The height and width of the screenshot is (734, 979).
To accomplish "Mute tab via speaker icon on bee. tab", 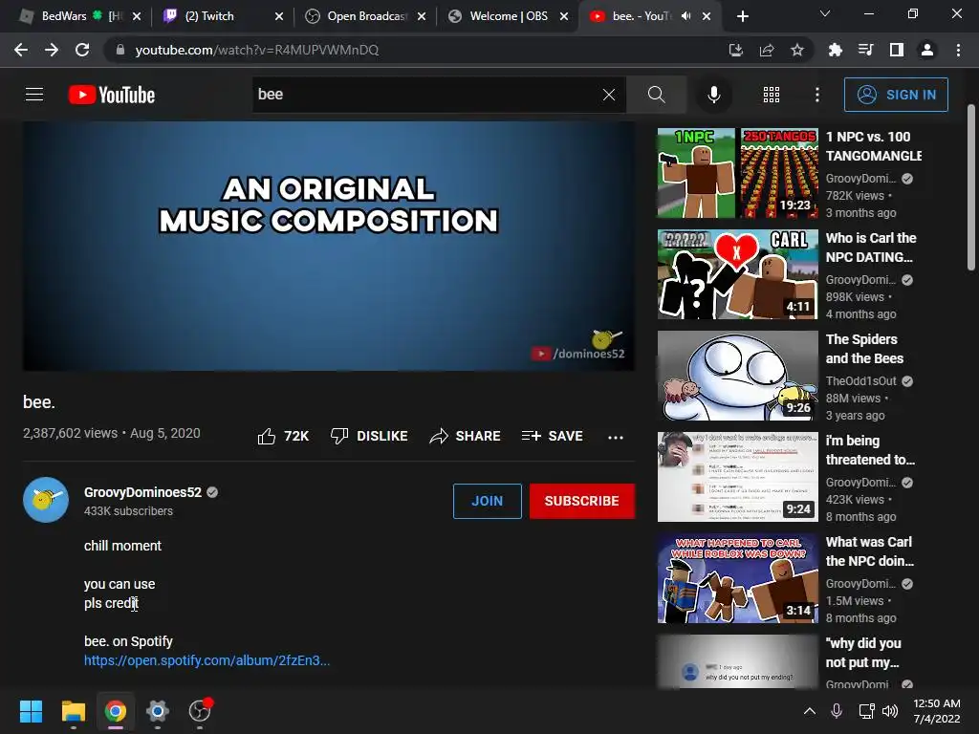I will (x=685, y=16).
